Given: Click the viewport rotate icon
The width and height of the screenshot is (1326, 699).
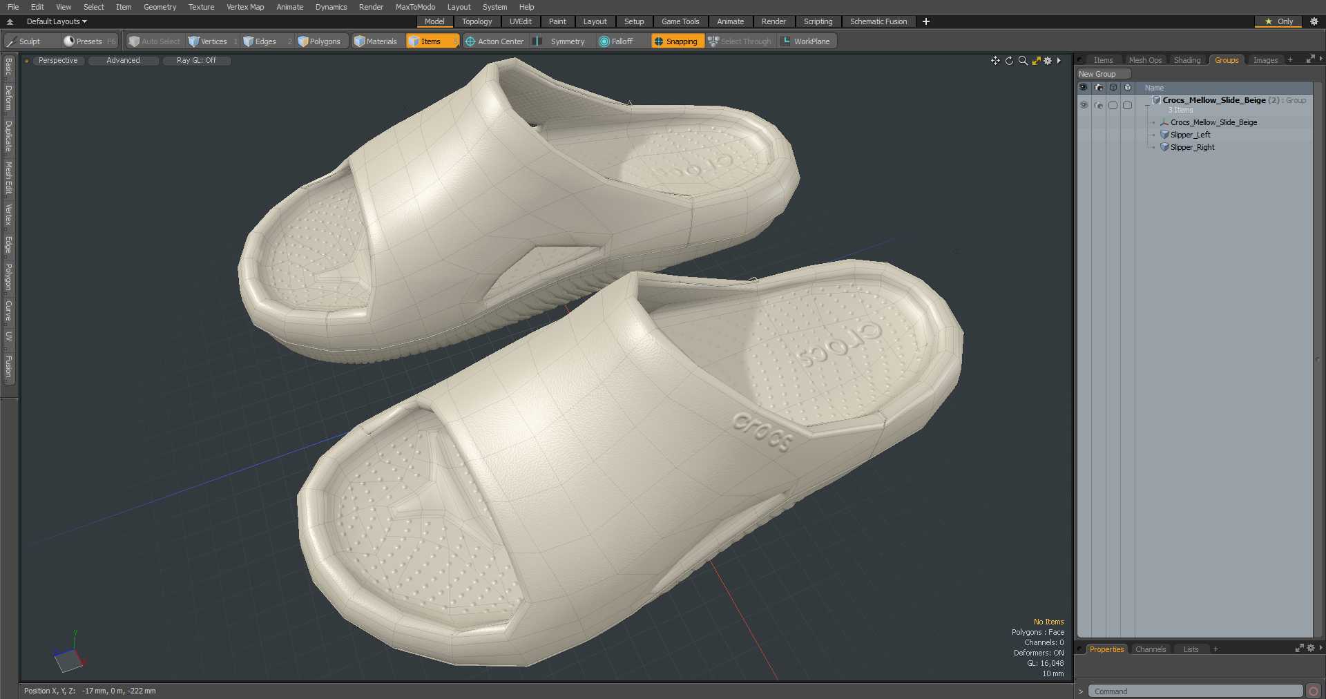Looking at the screenshot, I should pos(1009,61).
